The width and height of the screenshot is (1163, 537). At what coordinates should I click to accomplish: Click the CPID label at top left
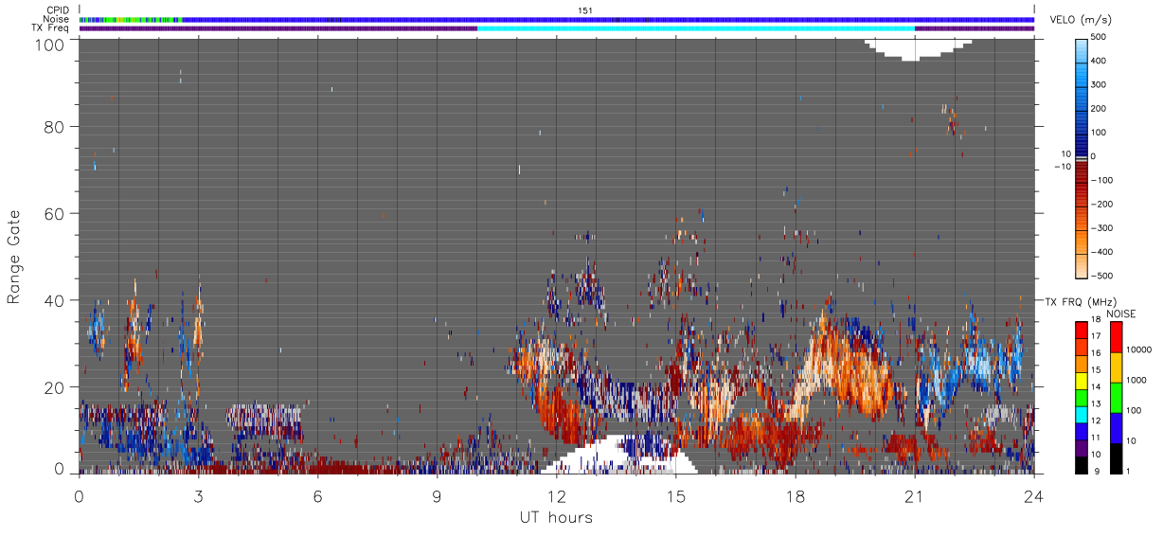(x=58, y=10)
